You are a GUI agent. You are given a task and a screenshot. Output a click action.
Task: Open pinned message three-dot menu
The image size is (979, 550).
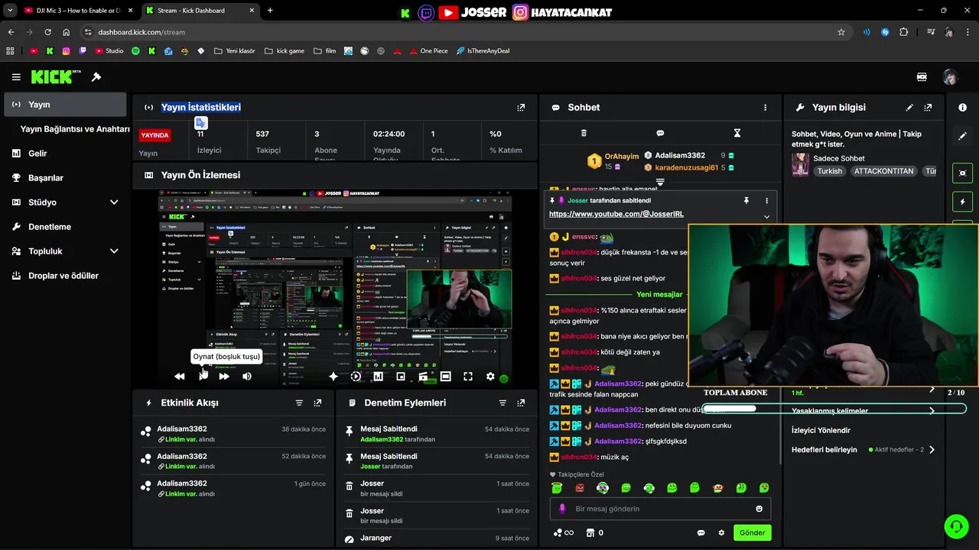[x=766, y=200]
